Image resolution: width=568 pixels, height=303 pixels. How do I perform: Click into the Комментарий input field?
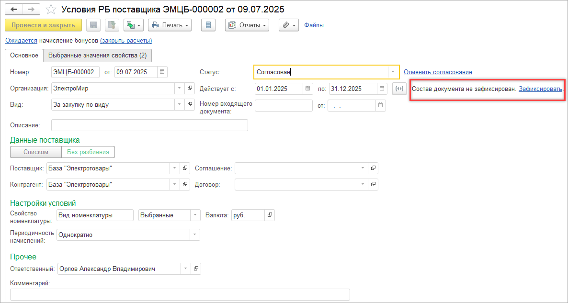(x=180, y=294)
